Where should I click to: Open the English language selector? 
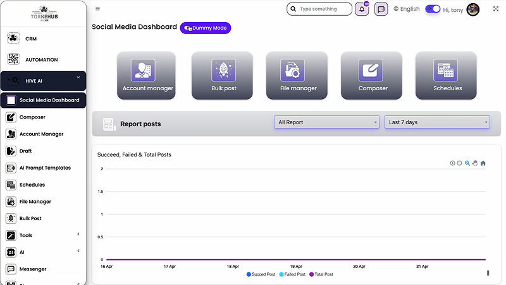point(406,9)
